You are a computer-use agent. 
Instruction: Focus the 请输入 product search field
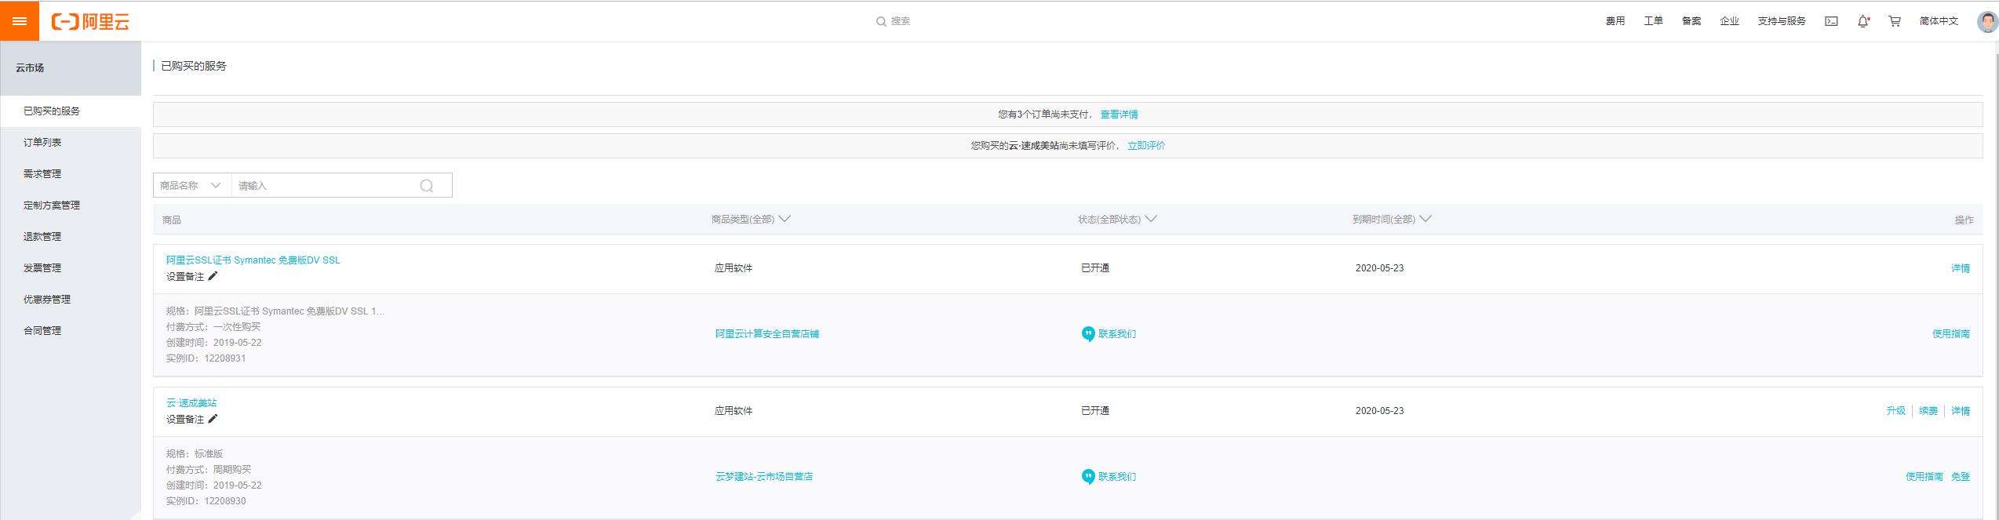coord(326,186)
